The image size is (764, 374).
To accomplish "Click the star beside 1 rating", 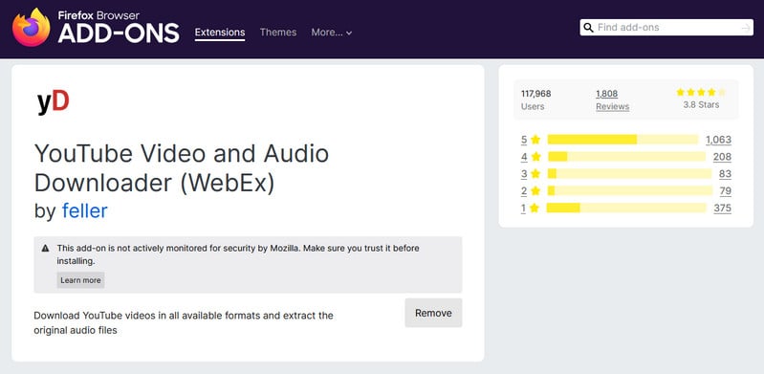I will click(x=534, y=209).
